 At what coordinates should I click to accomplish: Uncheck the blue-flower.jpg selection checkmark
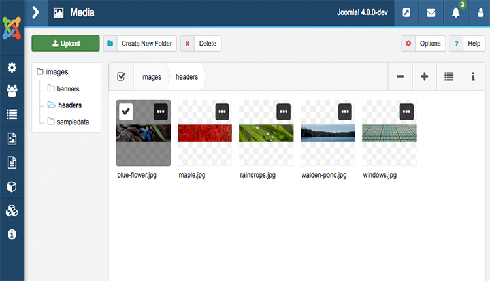tap(127, 112)
